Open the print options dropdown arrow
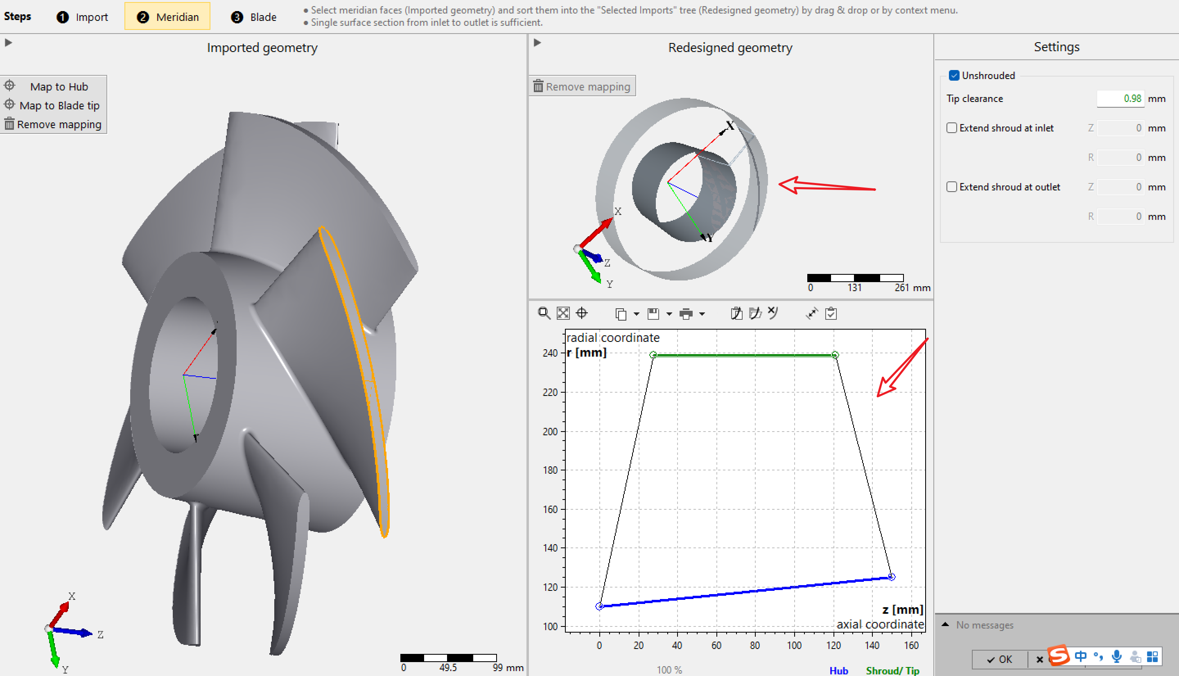This screenshot has width=1179, height=676. click(702, 314)
